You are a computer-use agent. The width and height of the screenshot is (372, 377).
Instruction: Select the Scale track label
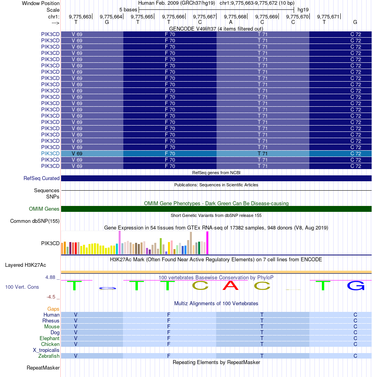pos(53,10)
